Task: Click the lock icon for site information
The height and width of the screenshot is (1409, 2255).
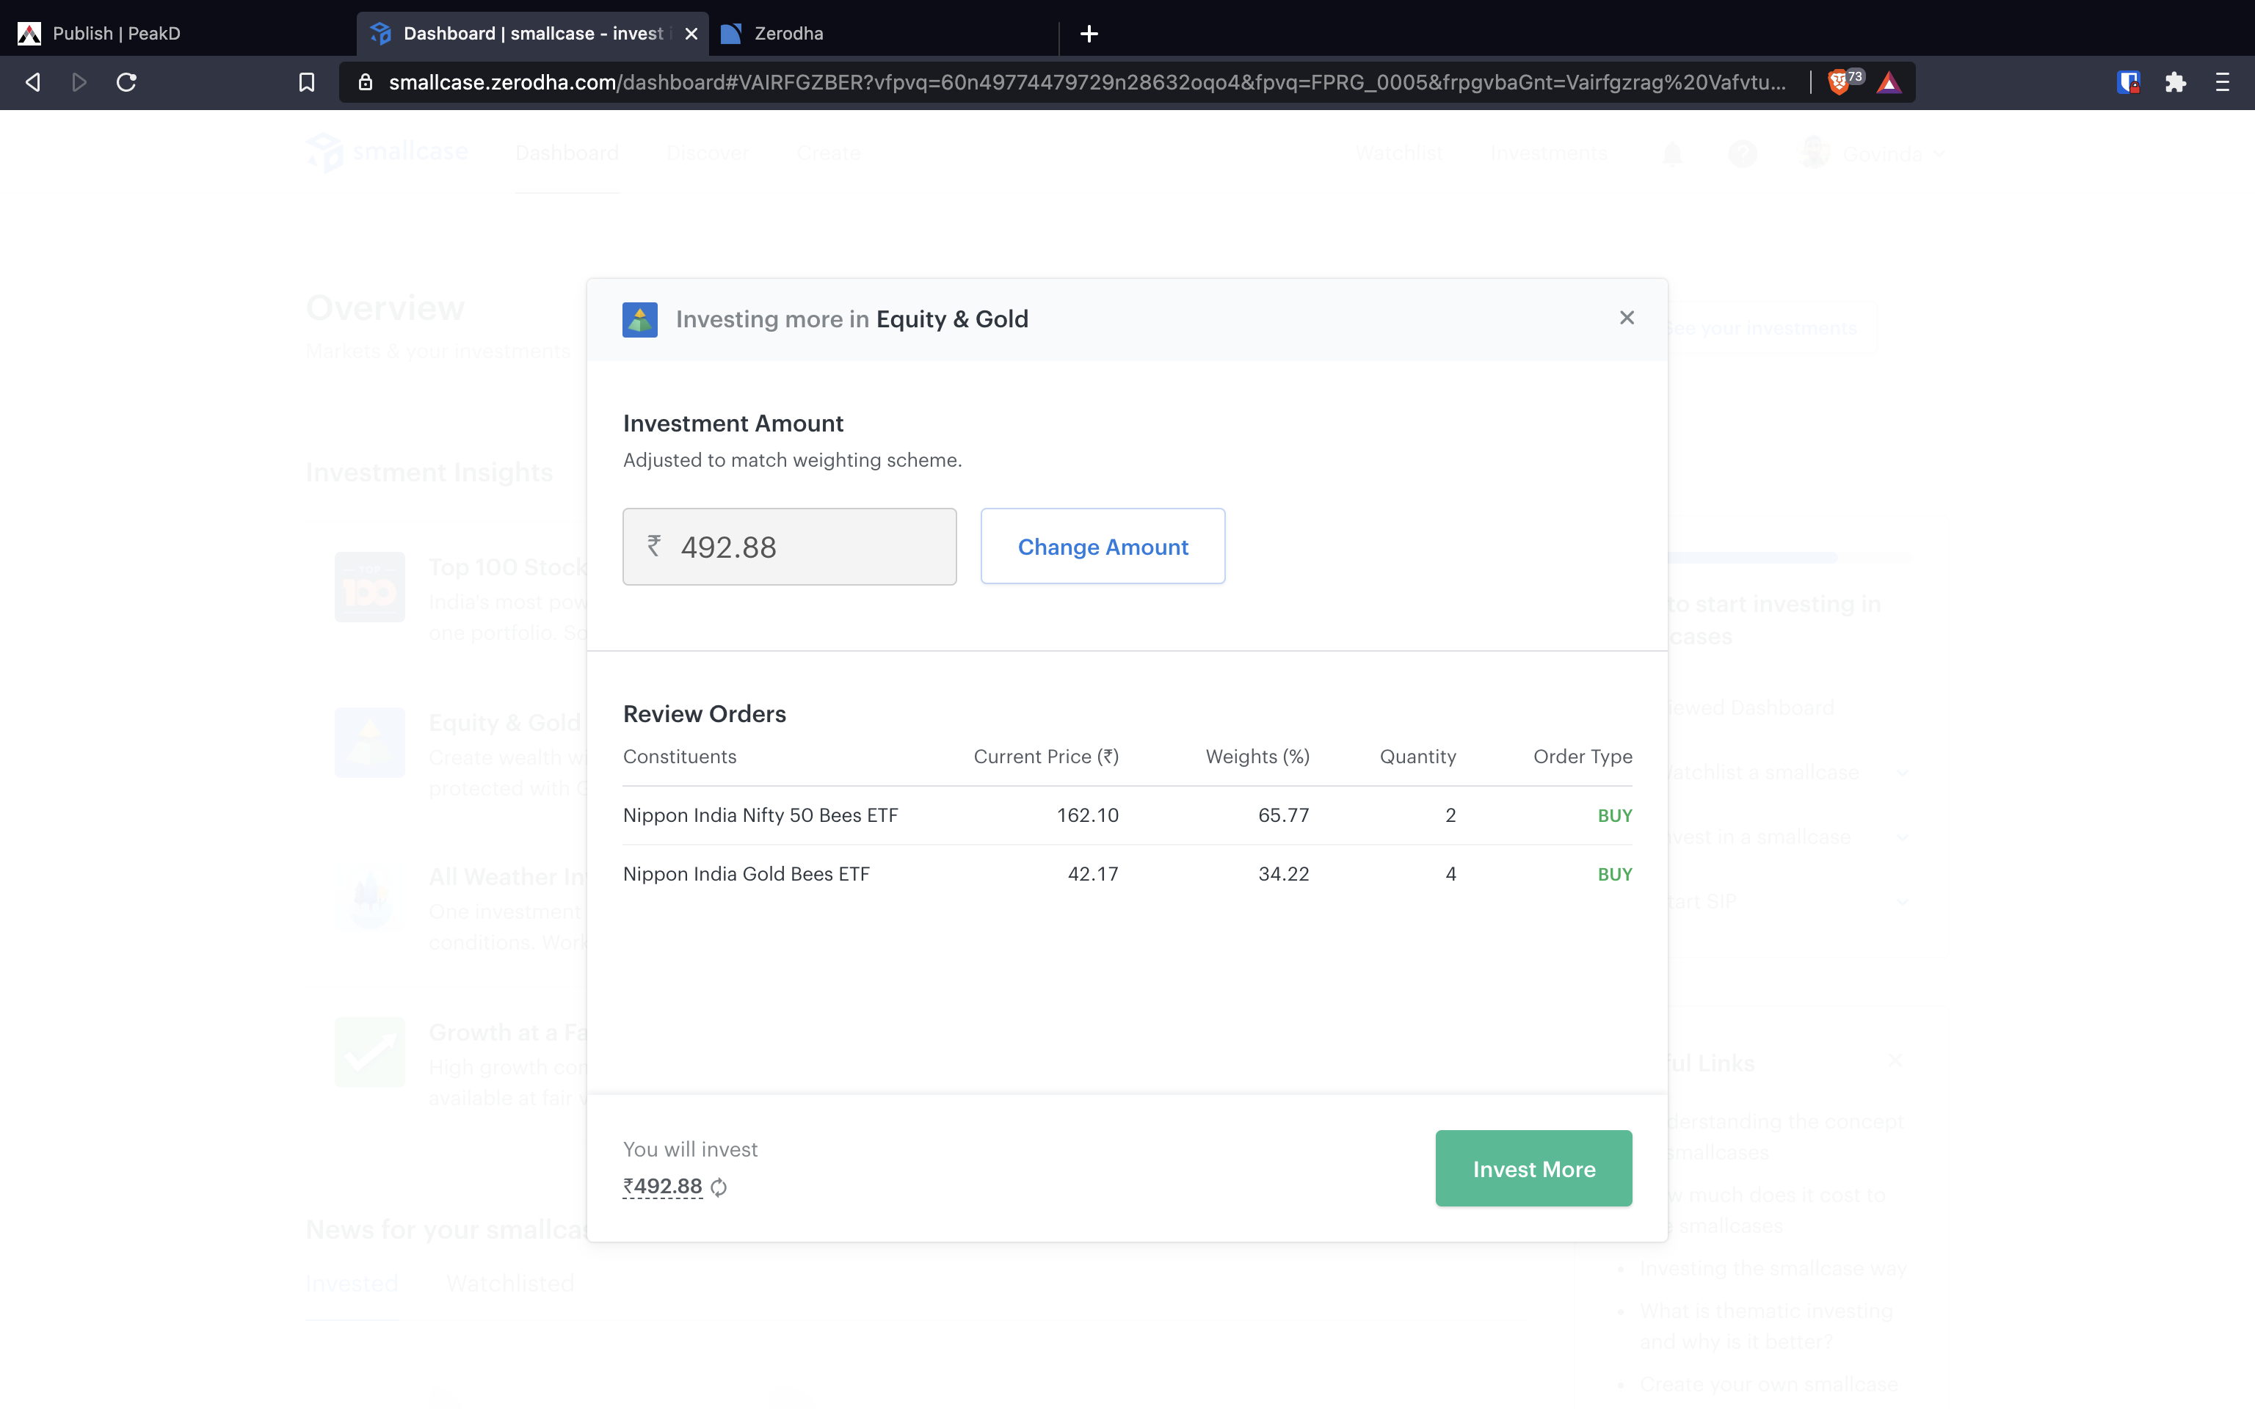Action: 366,82
